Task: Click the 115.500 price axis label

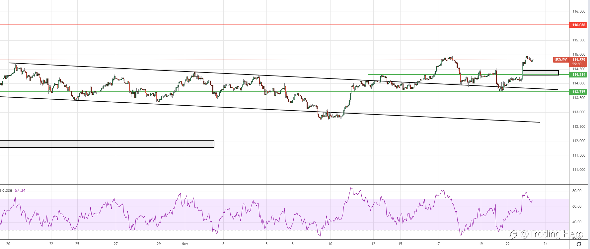Action: [579, 40]
